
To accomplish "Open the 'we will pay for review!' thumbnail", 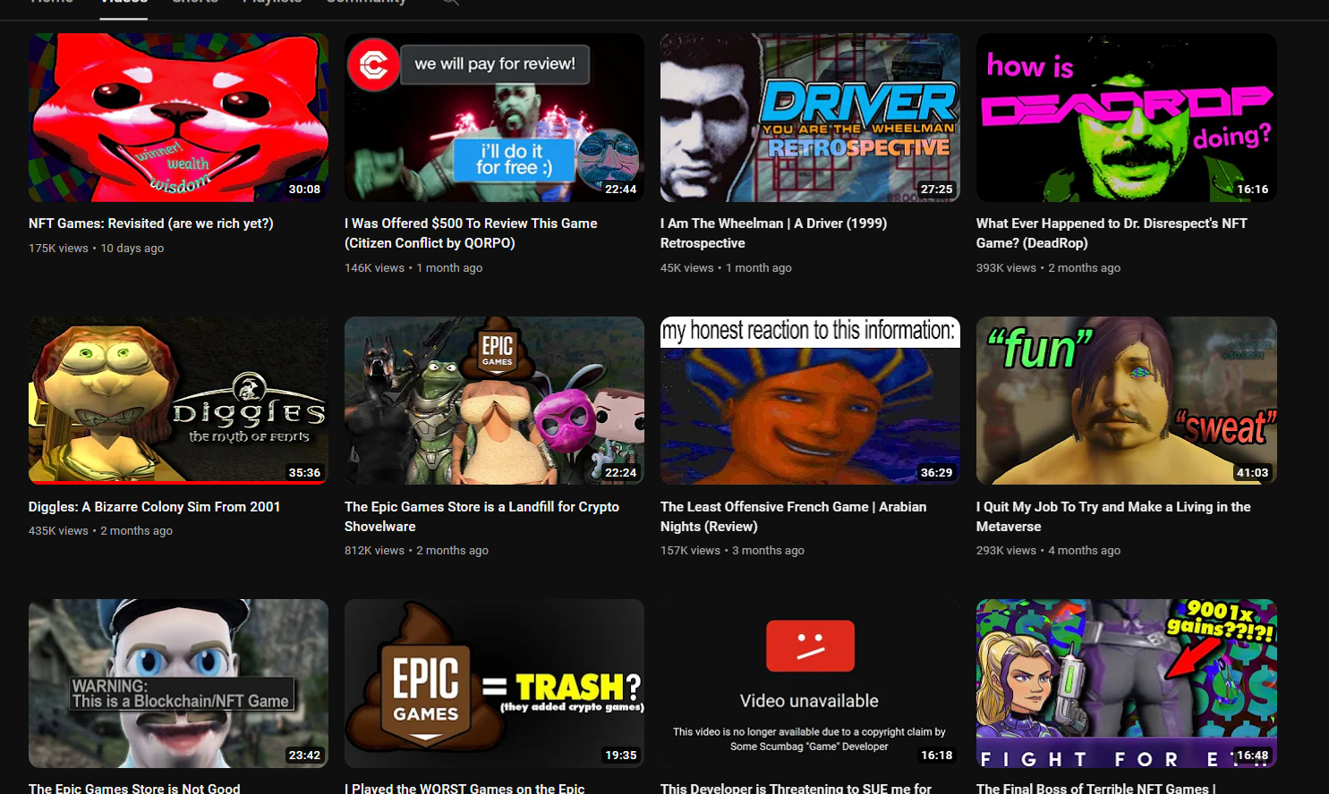I will [x=494, y=118].
